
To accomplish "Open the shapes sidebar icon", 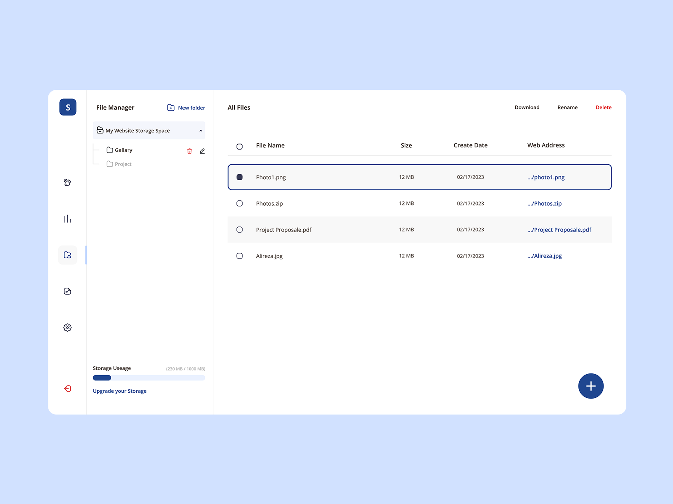I will coord(67,182).
